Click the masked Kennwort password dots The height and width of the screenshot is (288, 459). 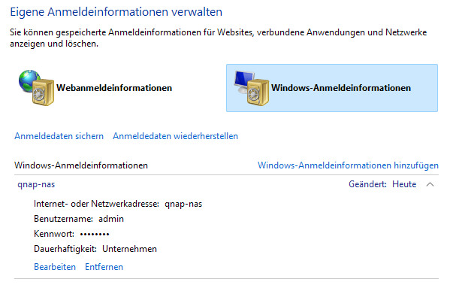pyautogui.click(x=95, y=234)
